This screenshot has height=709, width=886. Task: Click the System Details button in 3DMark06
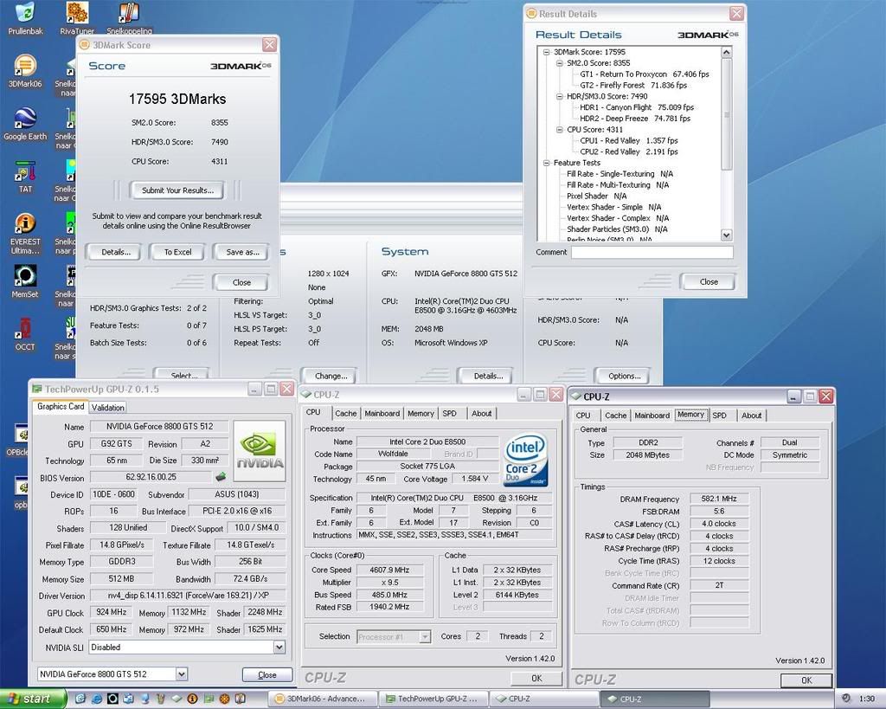point(488,376)
